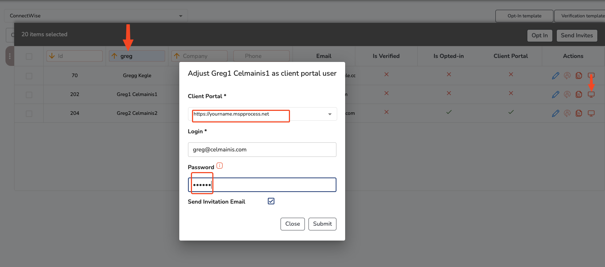605x267 pixels.
Task: Open the ConnectWise dropdown
Action: coord(96,16)
